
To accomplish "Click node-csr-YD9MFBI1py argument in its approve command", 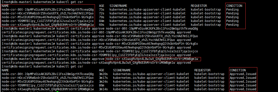I will [152, 51].
